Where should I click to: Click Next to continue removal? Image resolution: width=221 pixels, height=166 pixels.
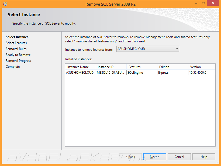155,157
